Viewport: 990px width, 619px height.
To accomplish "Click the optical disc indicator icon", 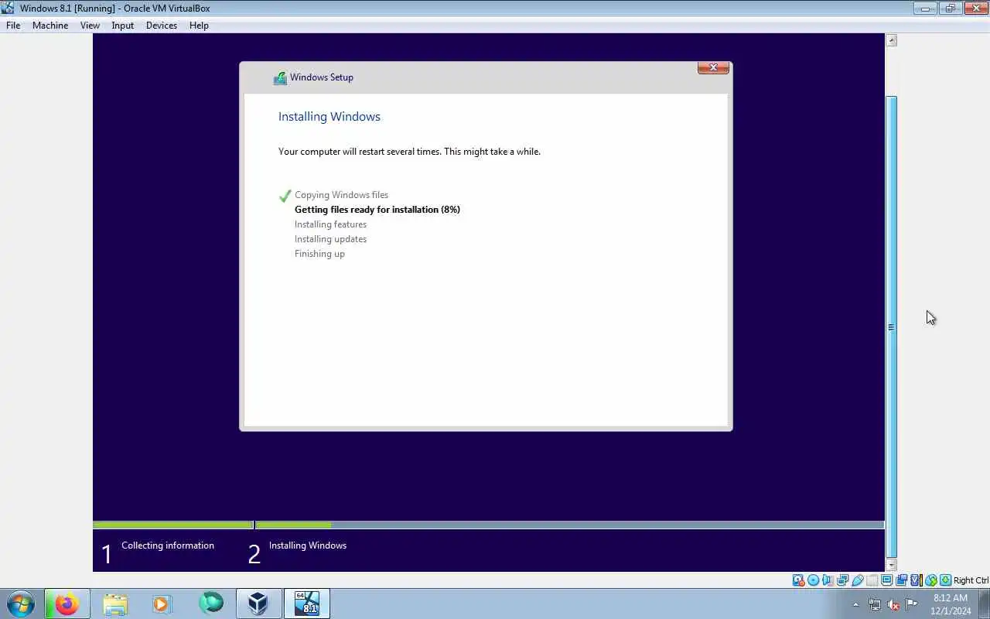I will tap(813, 580).
